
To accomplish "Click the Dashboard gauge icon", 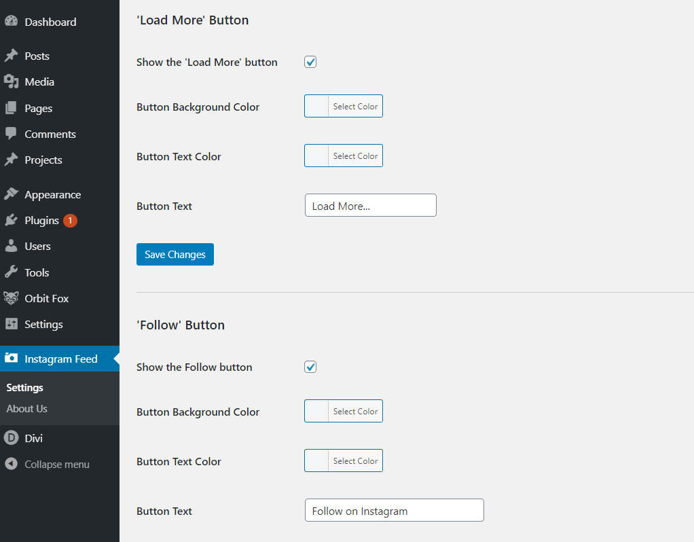I will 11,22.
